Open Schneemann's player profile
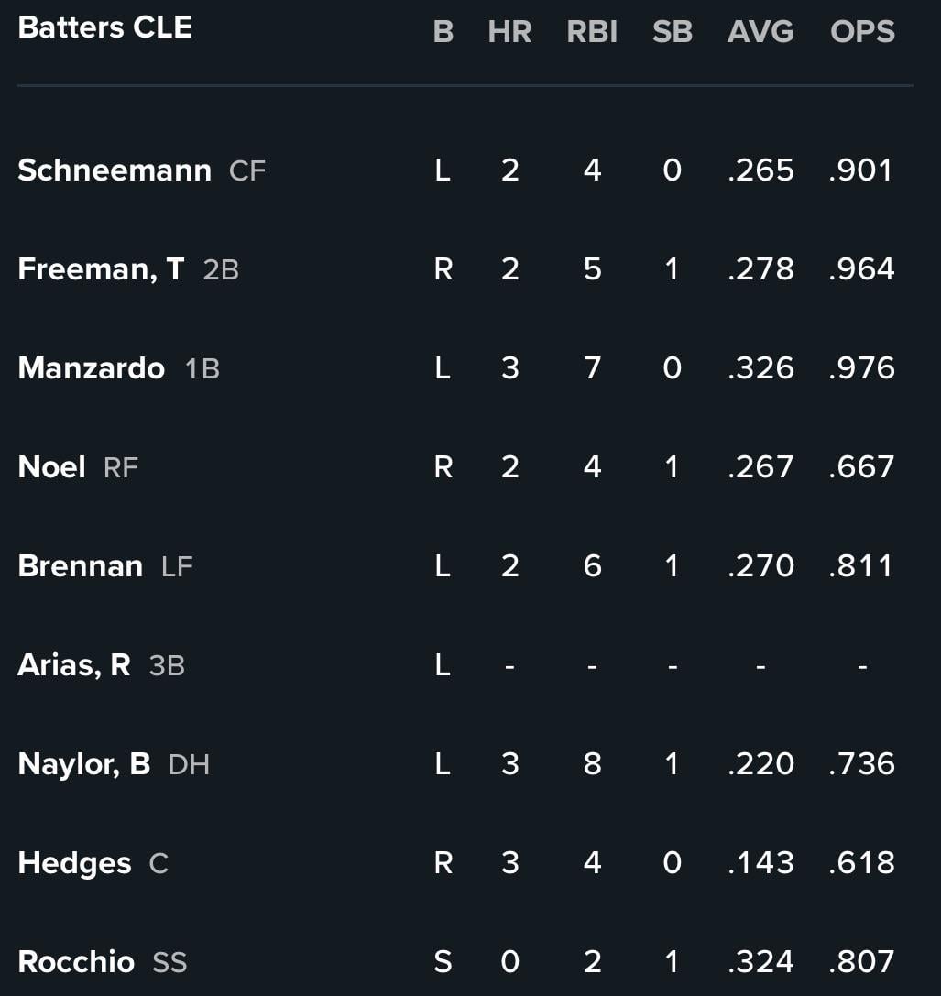This screenshot has height=996, width=941. point(115,170)
